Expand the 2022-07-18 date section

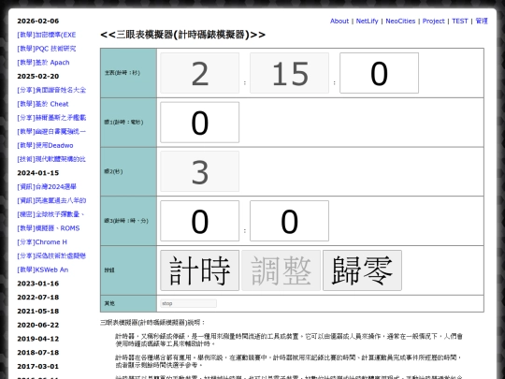point(38,298)
